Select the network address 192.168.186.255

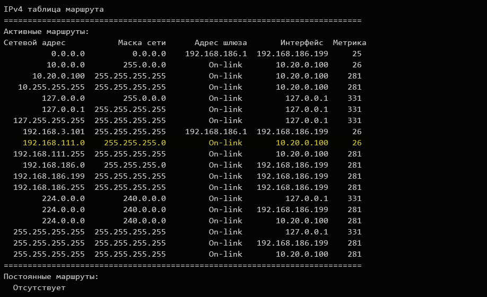tap(49, 188)
